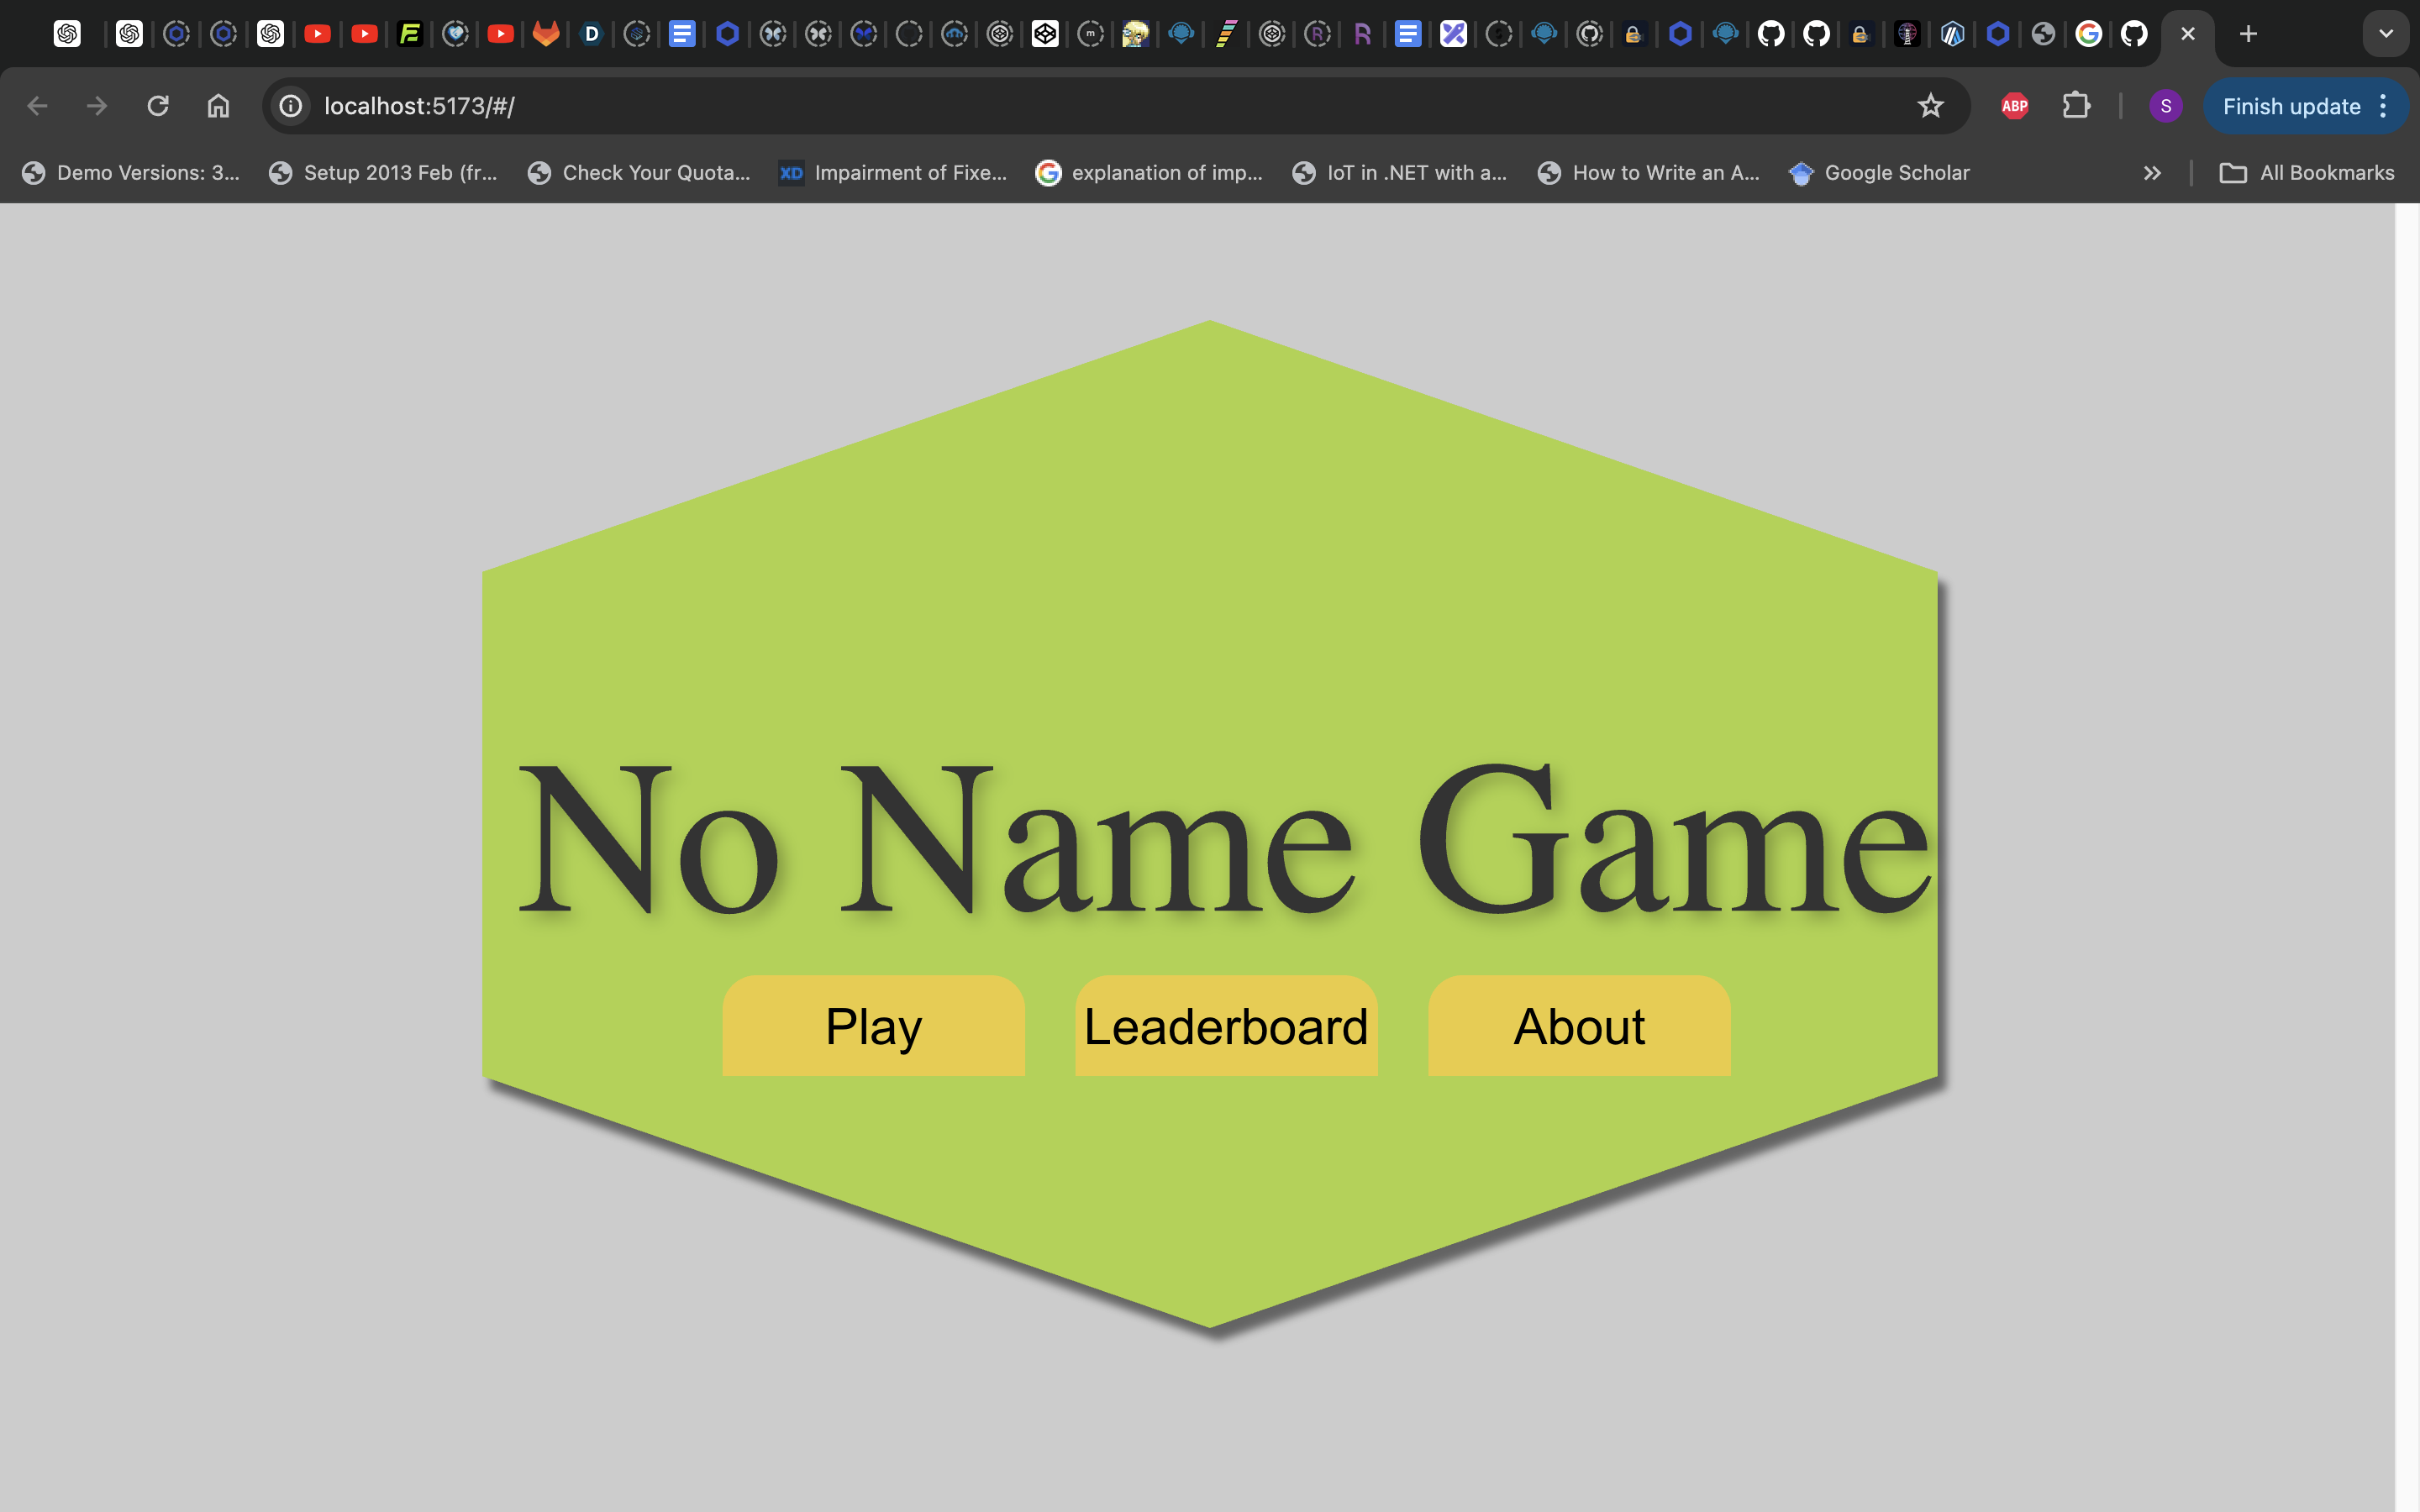Open the Leaderboard button
This screenshot has height=1512, width=2420.
pyautogui.click(x=1226, y=1026)
